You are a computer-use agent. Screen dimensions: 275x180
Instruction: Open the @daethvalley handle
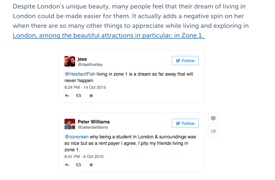point(90,64)
